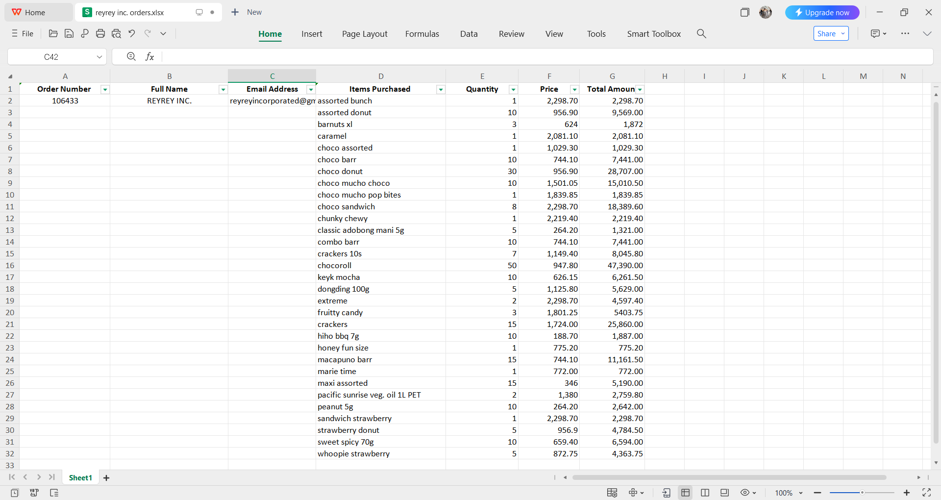The image size is (941, 500).
Task: Switch to Normal view in status bar
Action: [x=685, y=493]
